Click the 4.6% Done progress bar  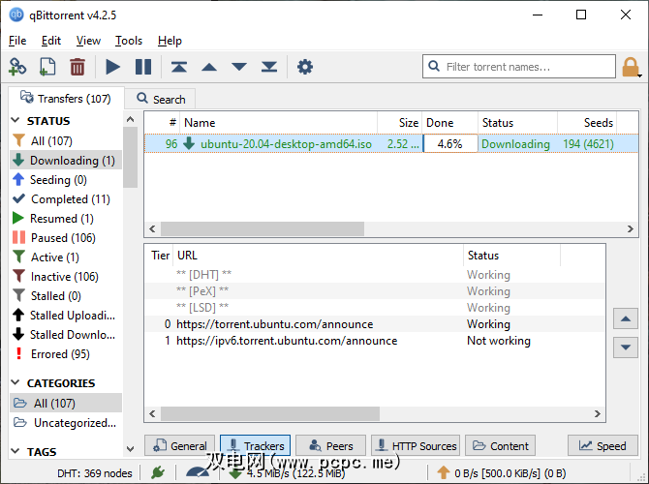449,144
